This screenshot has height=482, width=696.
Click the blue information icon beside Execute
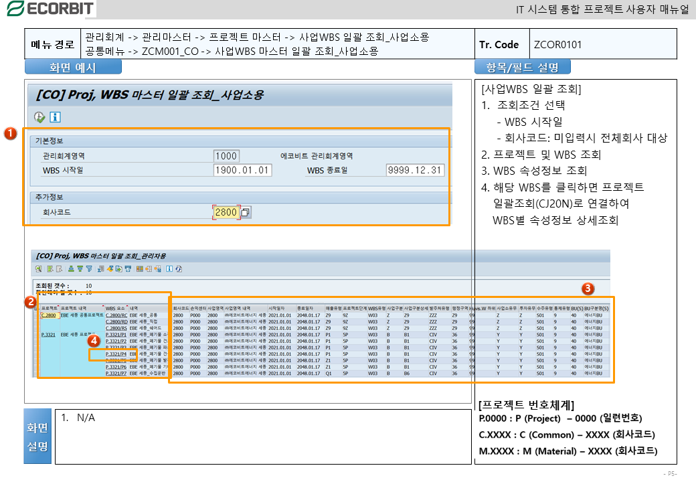[x=55, y=117]
